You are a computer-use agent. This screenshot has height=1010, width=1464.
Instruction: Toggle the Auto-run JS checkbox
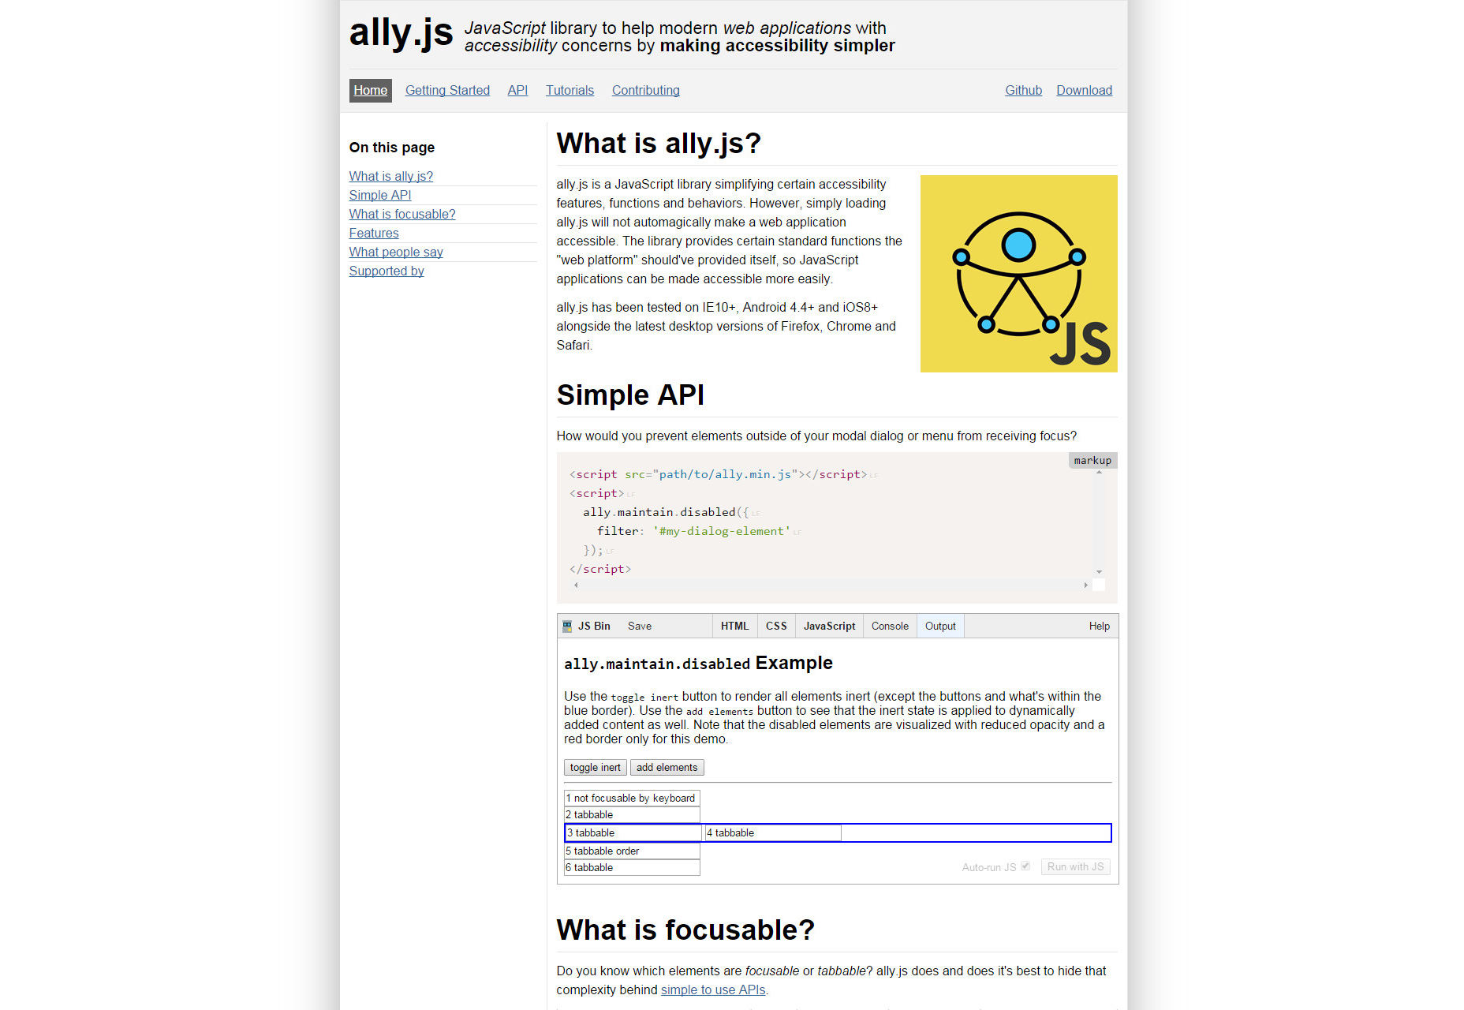1025,866
